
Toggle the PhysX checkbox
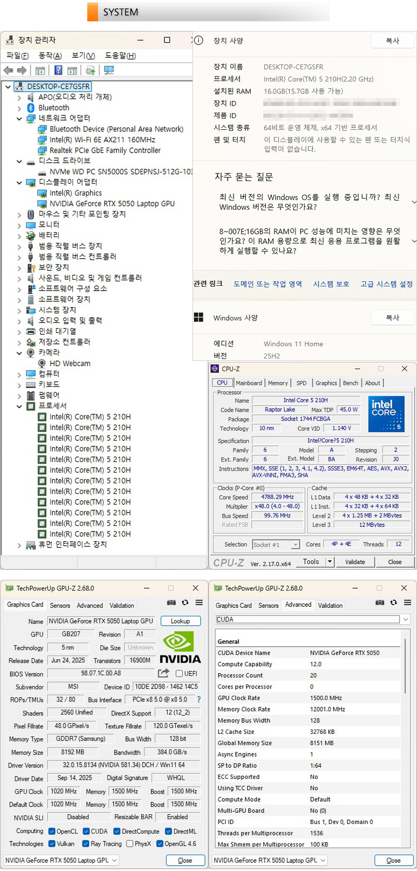130,843
